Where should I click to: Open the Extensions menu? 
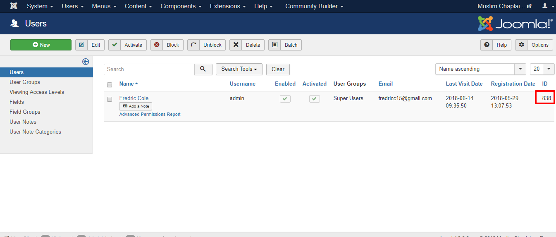click(x=228, y=6)
